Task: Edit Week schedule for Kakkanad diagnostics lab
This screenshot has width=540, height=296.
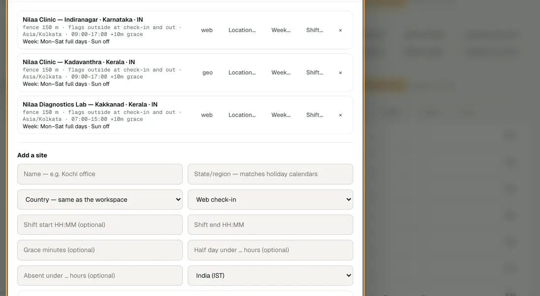Action: pos(281,115)
